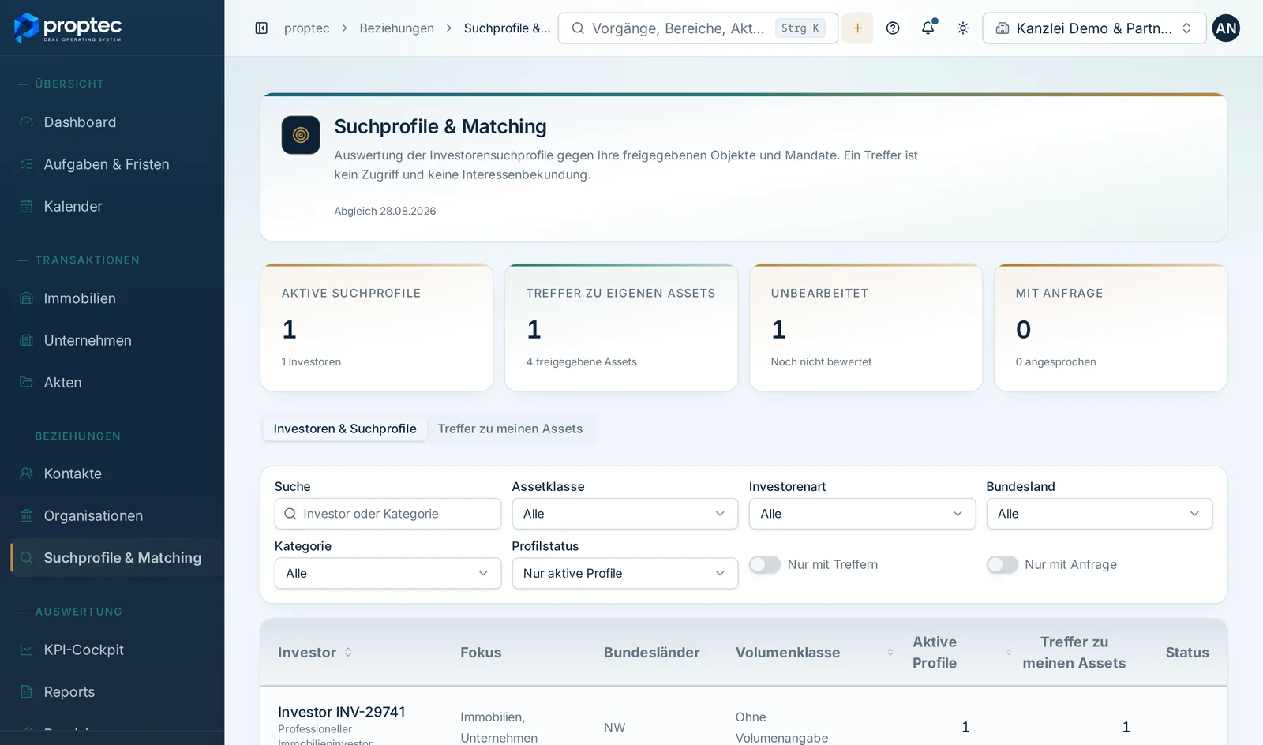Open the Investorenart dropdown
The image size is (1263, 745).
pyautogui.click(x=862, y=514)
